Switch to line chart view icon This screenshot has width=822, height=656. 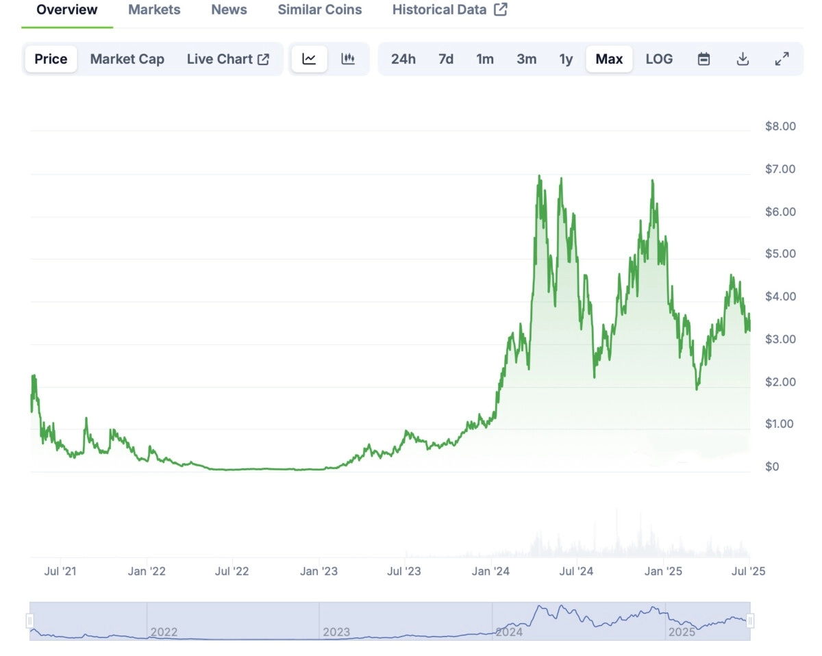click(309, 59)
